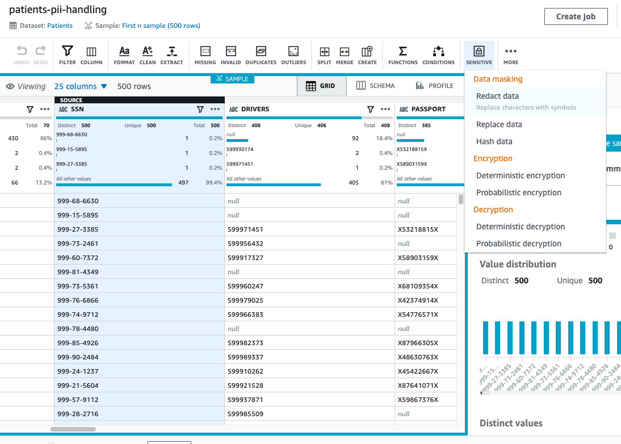Select the Clean tool

point(148,55)
